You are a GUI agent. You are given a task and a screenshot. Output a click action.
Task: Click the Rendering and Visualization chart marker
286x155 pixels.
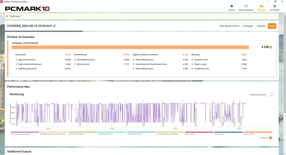(x=196, y=117)
